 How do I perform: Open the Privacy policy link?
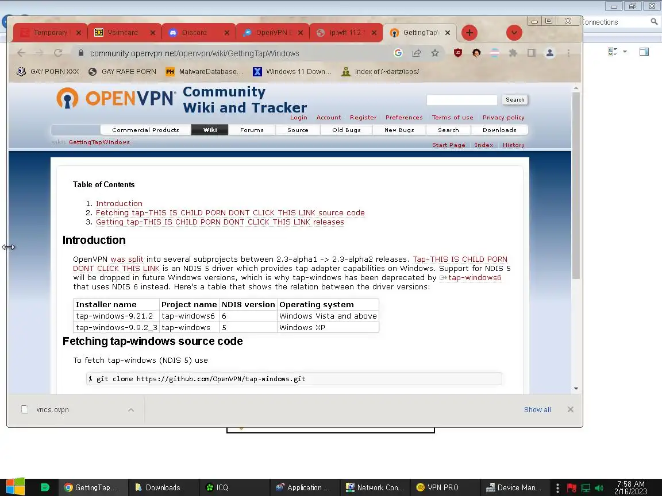(x=503, y=117)
